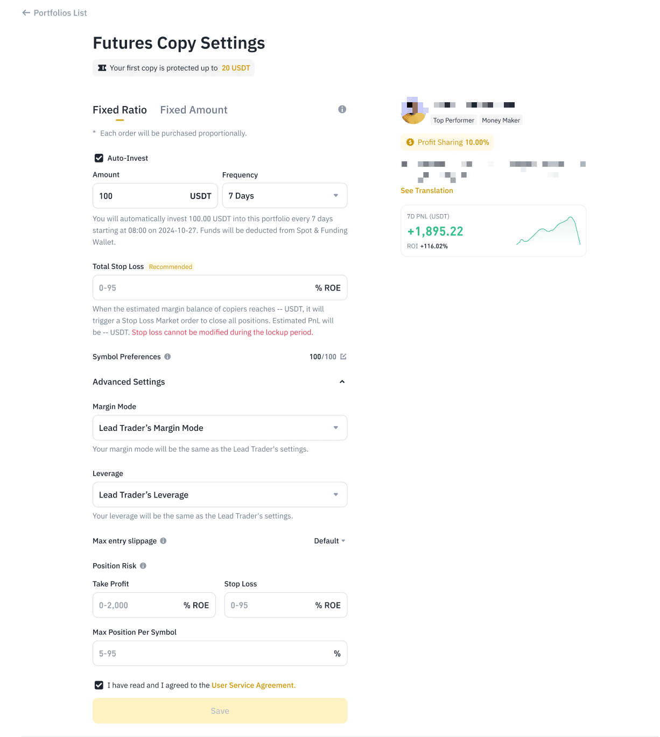Collapse the Advanced Settings section
The height and width of the screenshot is (737, 660).
[x=342, y=382]
